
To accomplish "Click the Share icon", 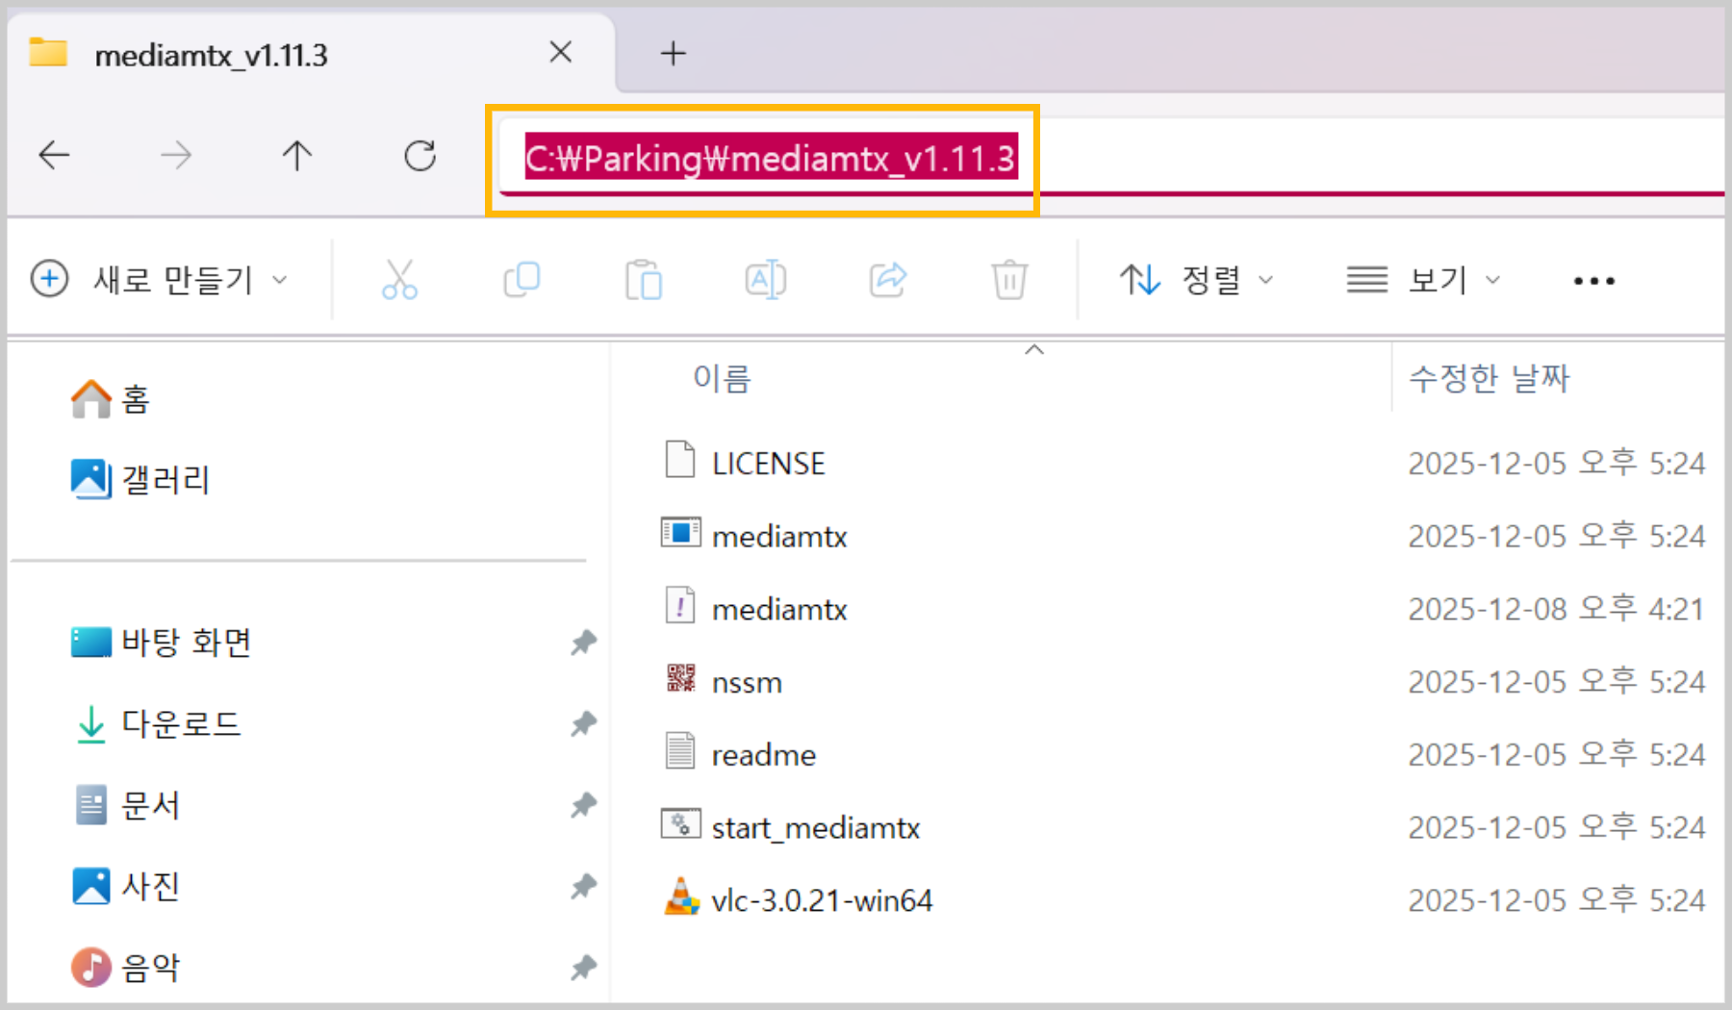I will tap(887, 280).
